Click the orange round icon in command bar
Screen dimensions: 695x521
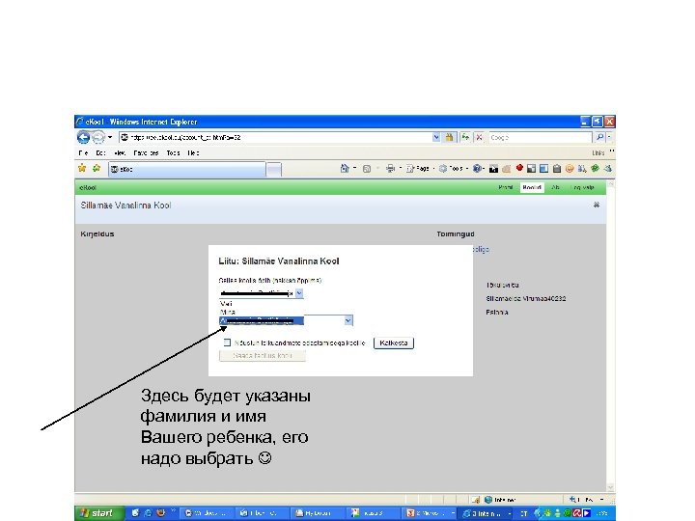570,168
